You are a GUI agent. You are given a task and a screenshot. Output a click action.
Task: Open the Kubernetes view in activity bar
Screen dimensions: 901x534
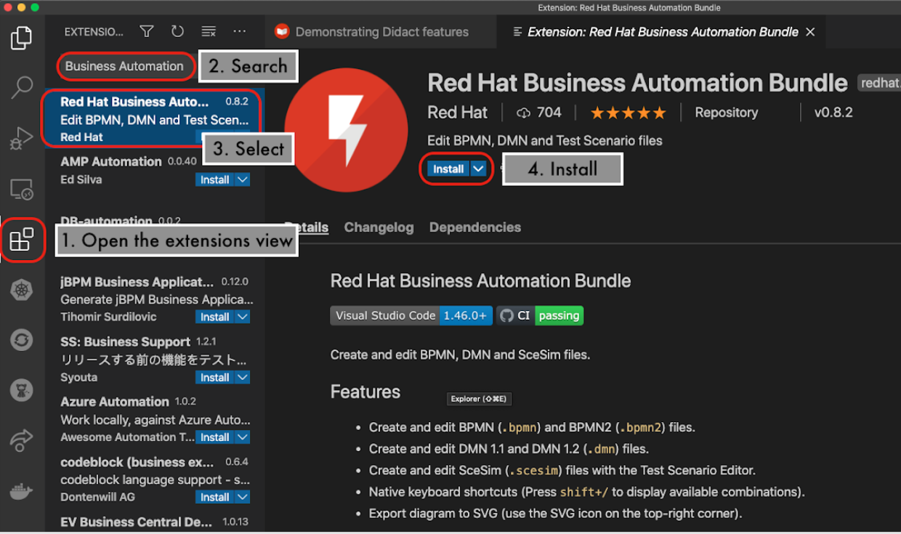22,291
